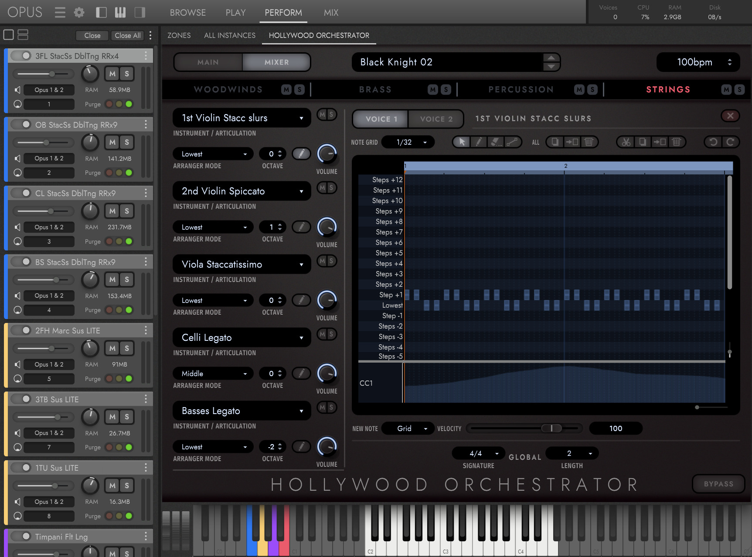Open options menu for 3FL StacSs DblTng RRx4
The width and height of the screenshot is (752, 557).
pyautogui.click(x=146, y=56)
